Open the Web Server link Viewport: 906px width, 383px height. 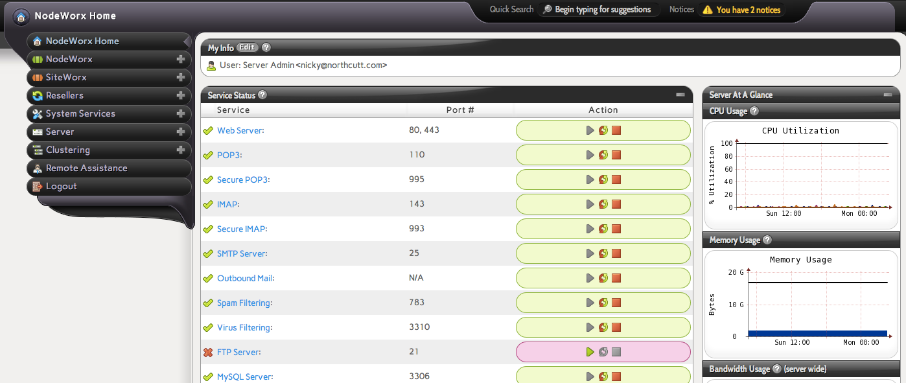click(240, 130)
